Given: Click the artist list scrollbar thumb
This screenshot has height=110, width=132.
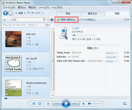Looking at the screenshot, I should click(x=53, y=61).
